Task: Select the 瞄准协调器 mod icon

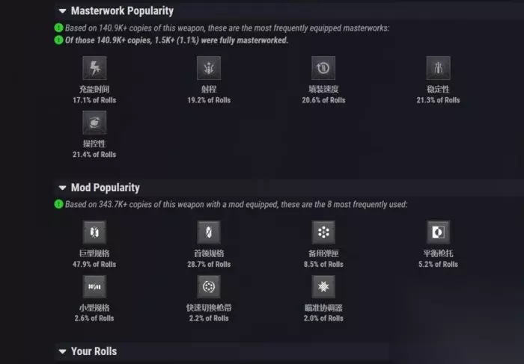Action: (323, 287)
